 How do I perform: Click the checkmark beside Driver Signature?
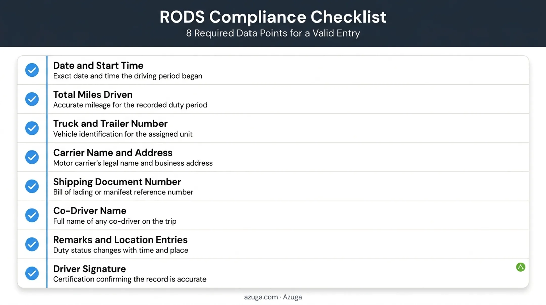[x=32, y=273]
